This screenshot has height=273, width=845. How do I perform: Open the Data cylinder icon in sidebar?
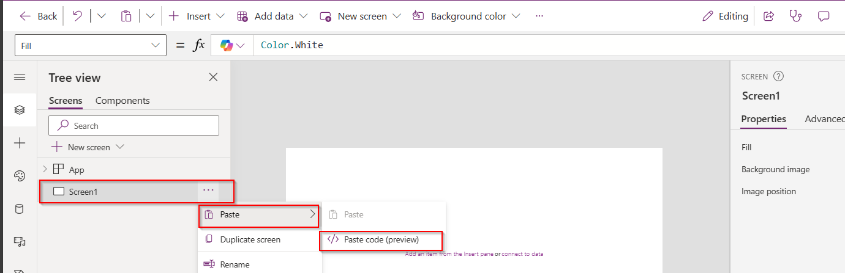20,209
